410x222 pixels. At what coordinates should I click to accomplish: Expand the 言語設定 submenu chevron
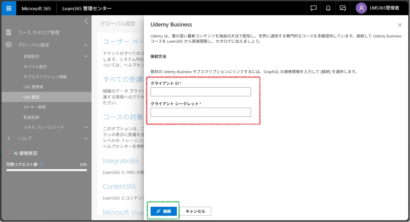[86, 56]
